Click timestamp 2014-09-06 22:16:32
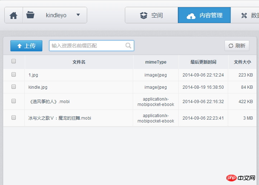259x185 pixels. tap(203, 101)
